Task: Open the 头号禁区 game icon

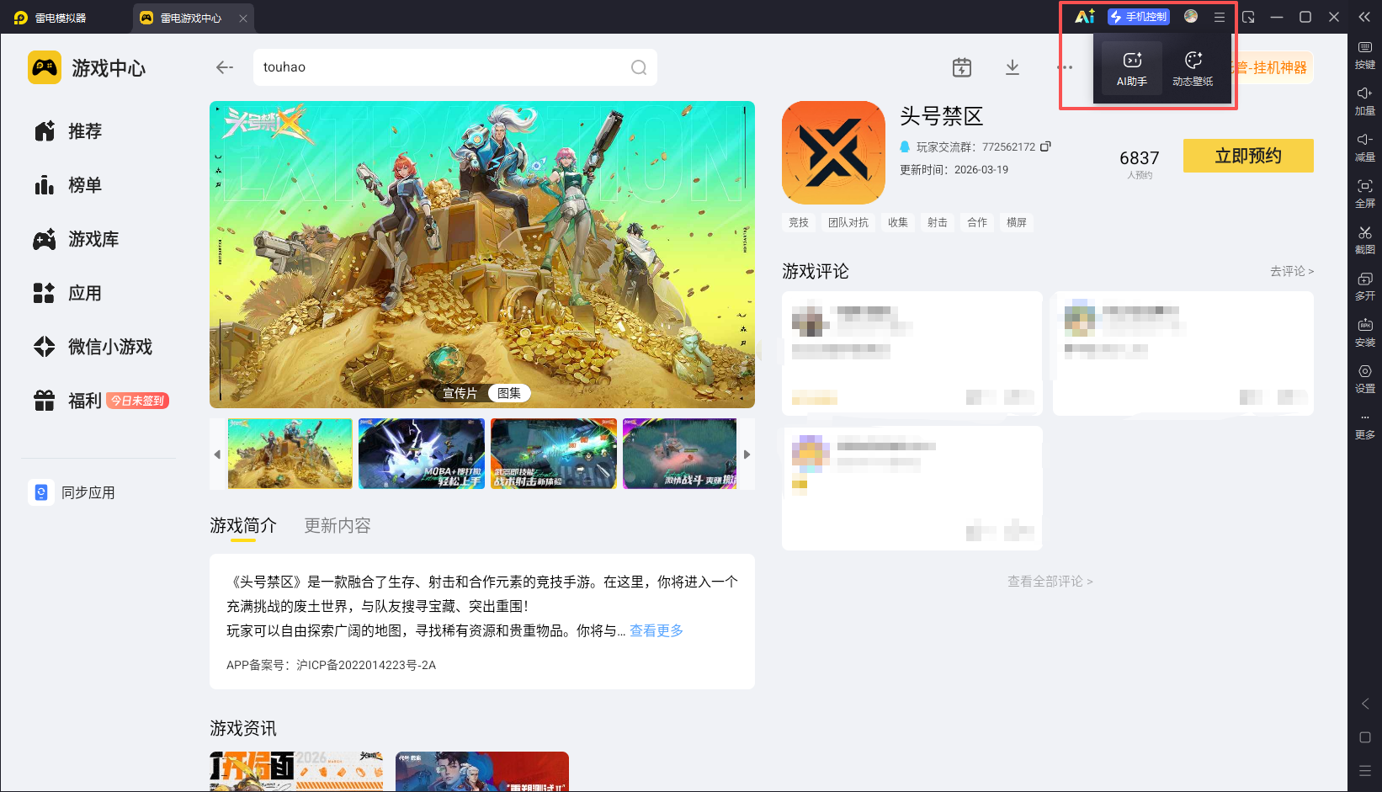Action: pos(833,152)
